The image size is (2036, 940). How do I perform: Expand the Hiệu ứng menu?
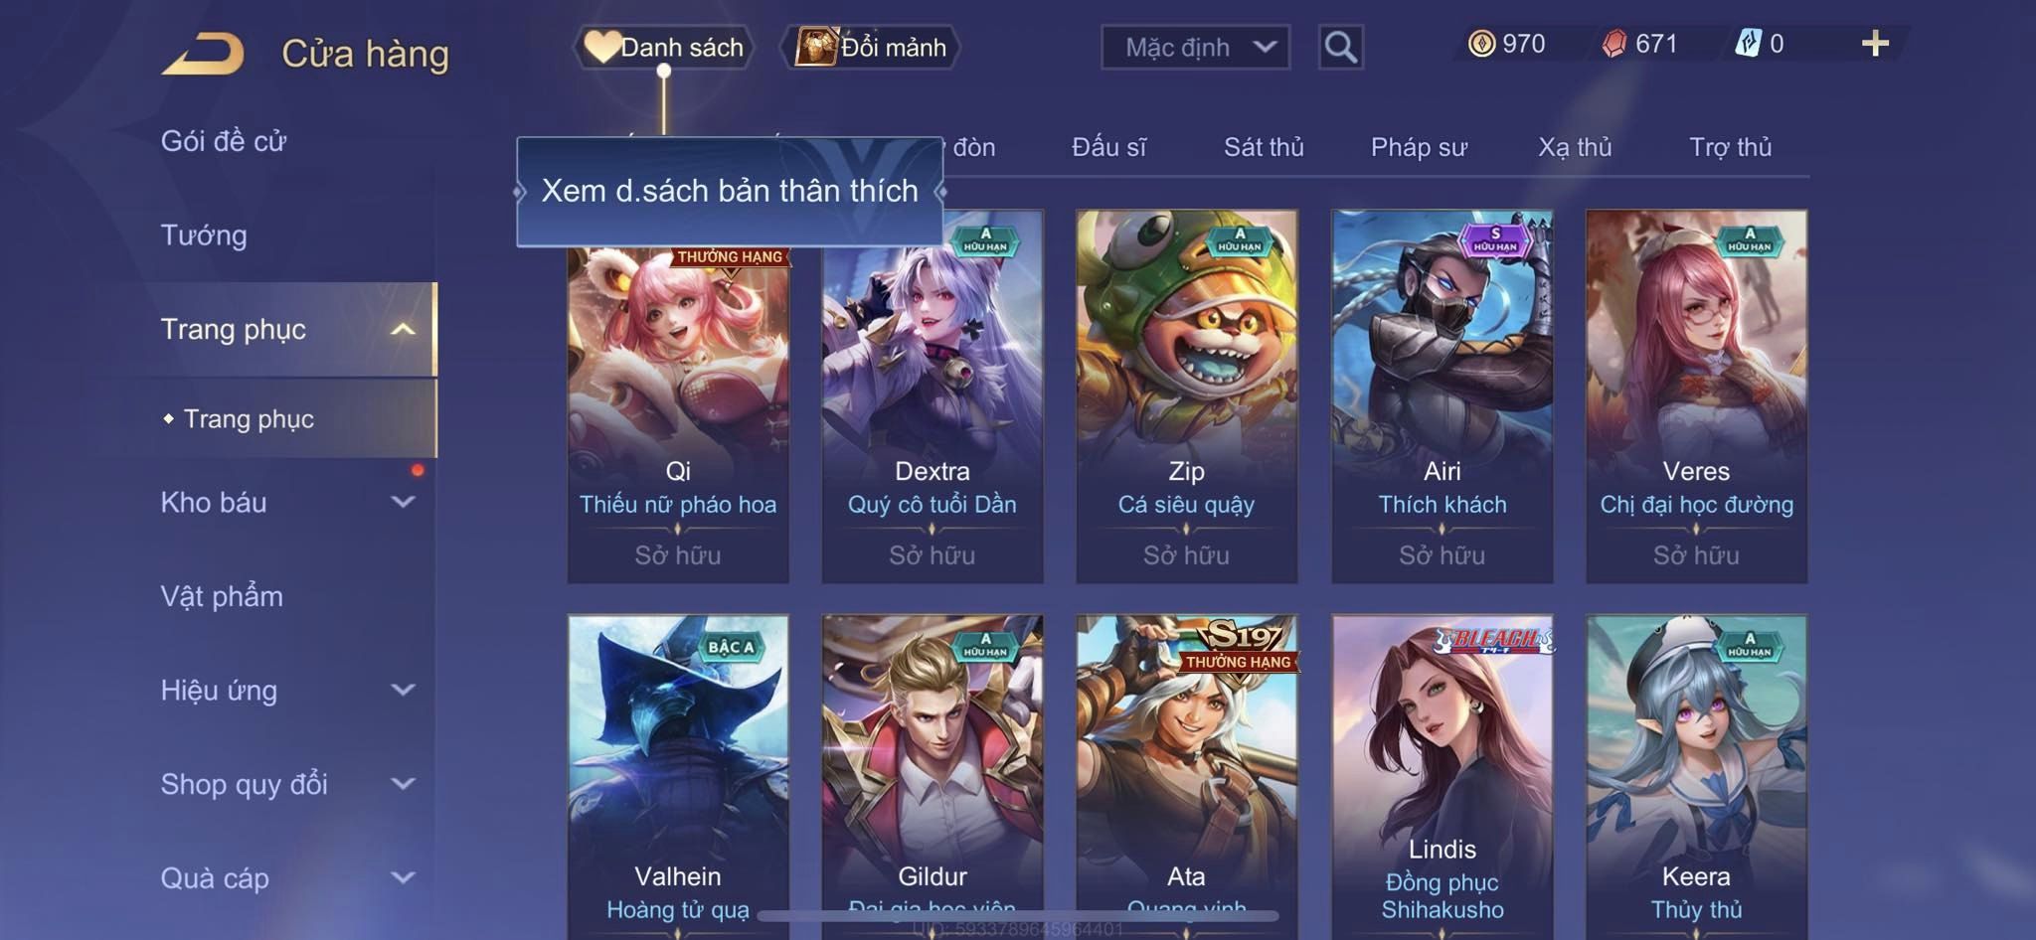pyautogui.click(x=403, y=690)
